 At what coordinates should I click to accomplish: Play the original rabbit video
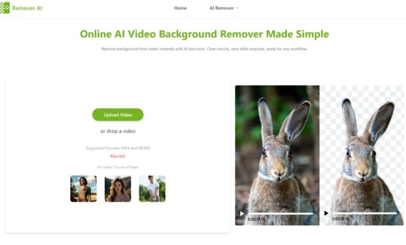click(x=242, y=213)
